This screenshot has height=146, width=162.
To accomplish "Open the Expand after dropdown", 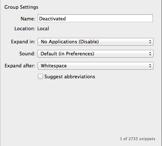I will tap(96, 66).
